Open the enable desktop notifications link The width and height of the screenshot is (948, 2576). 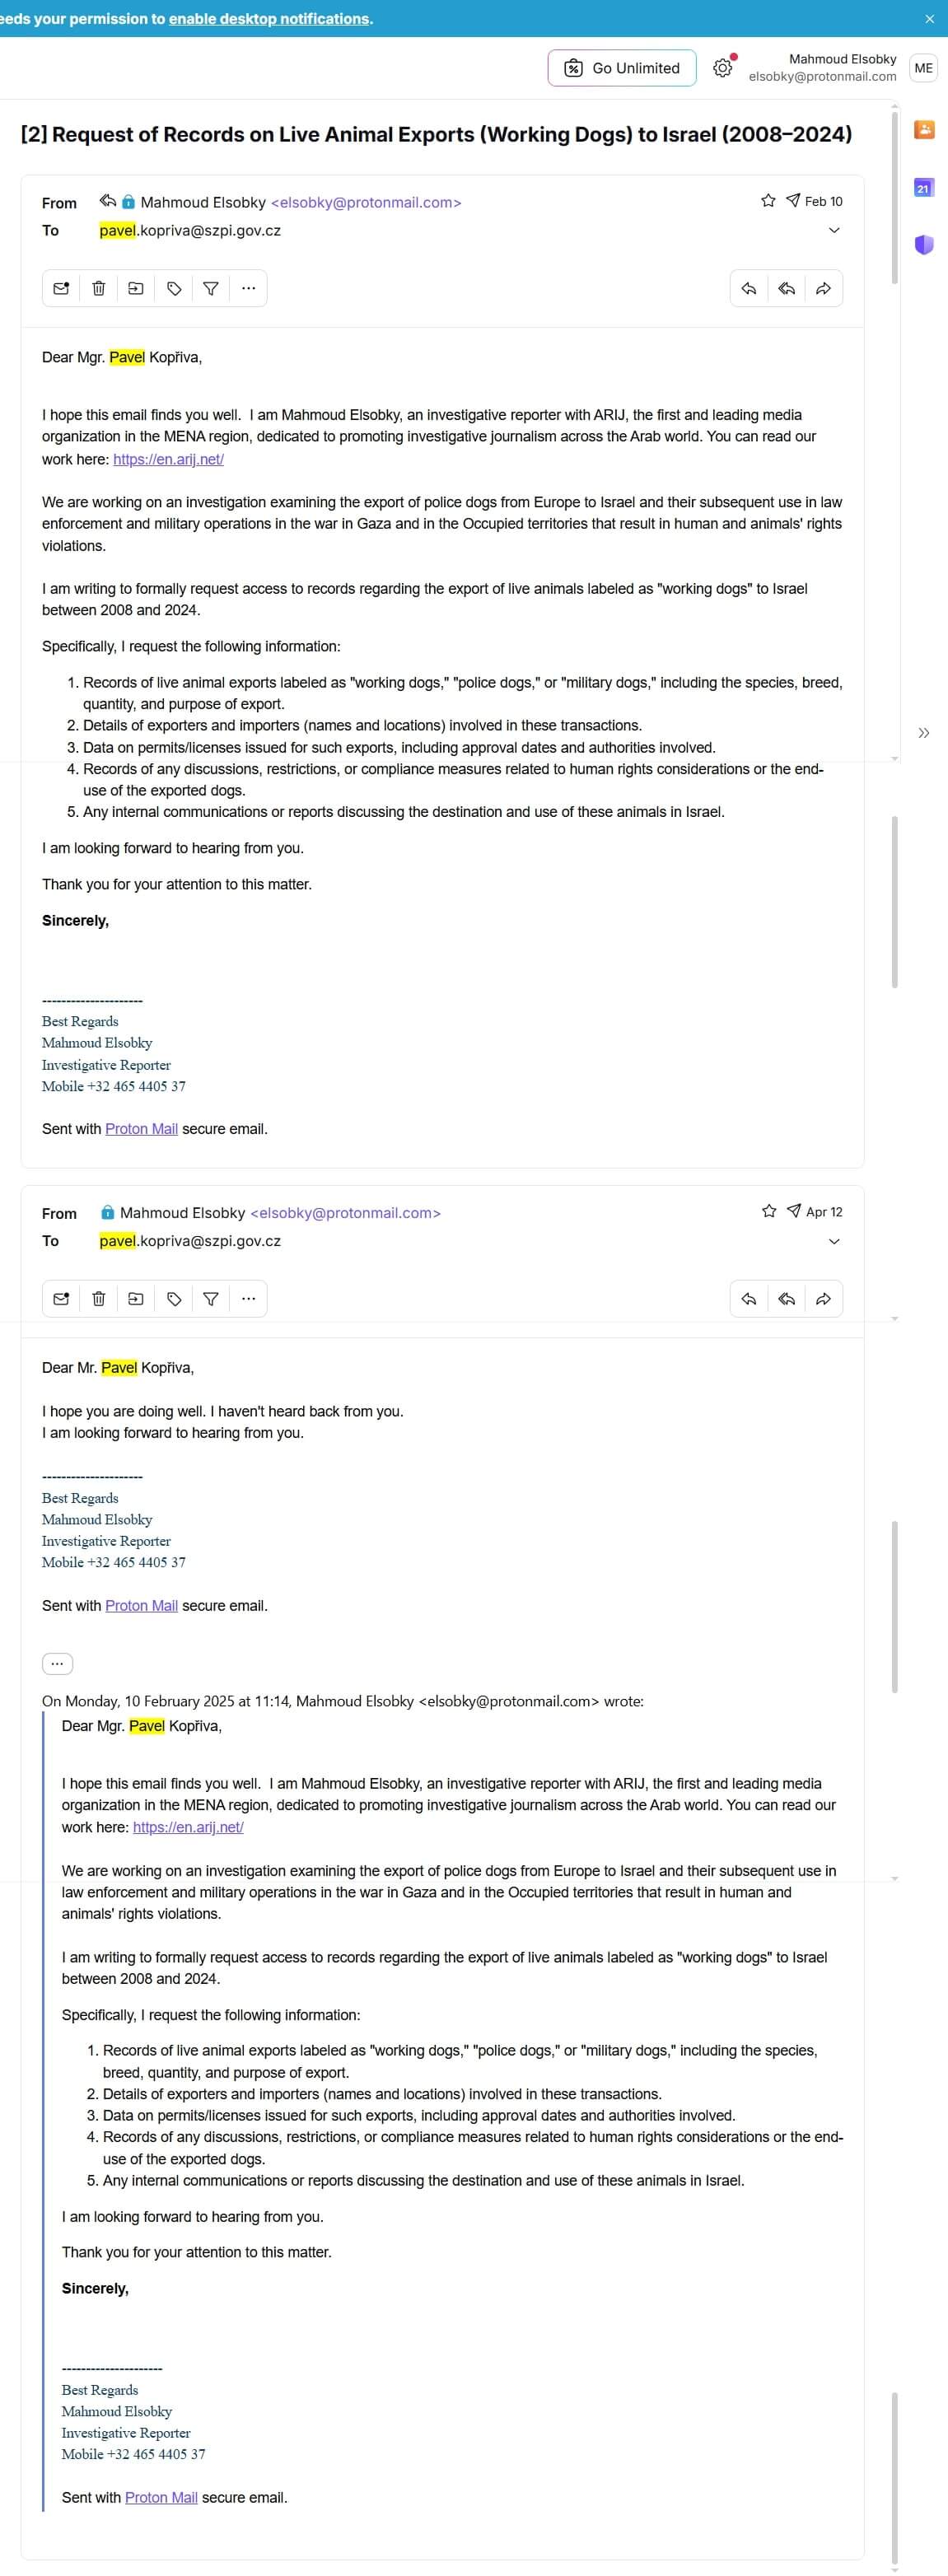pos(269,18)
